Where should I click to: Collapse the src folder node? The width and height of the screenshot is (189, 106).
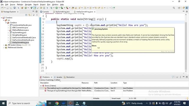4,20
